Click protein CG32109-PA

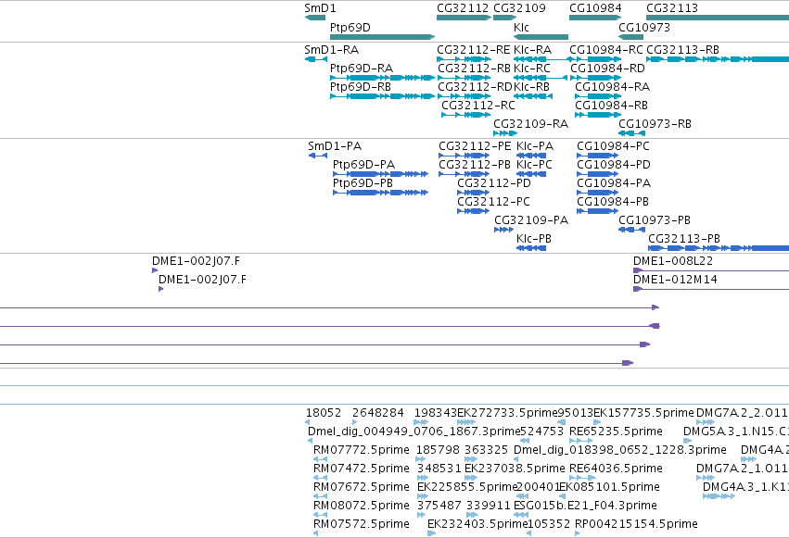[x=503, y=230]
